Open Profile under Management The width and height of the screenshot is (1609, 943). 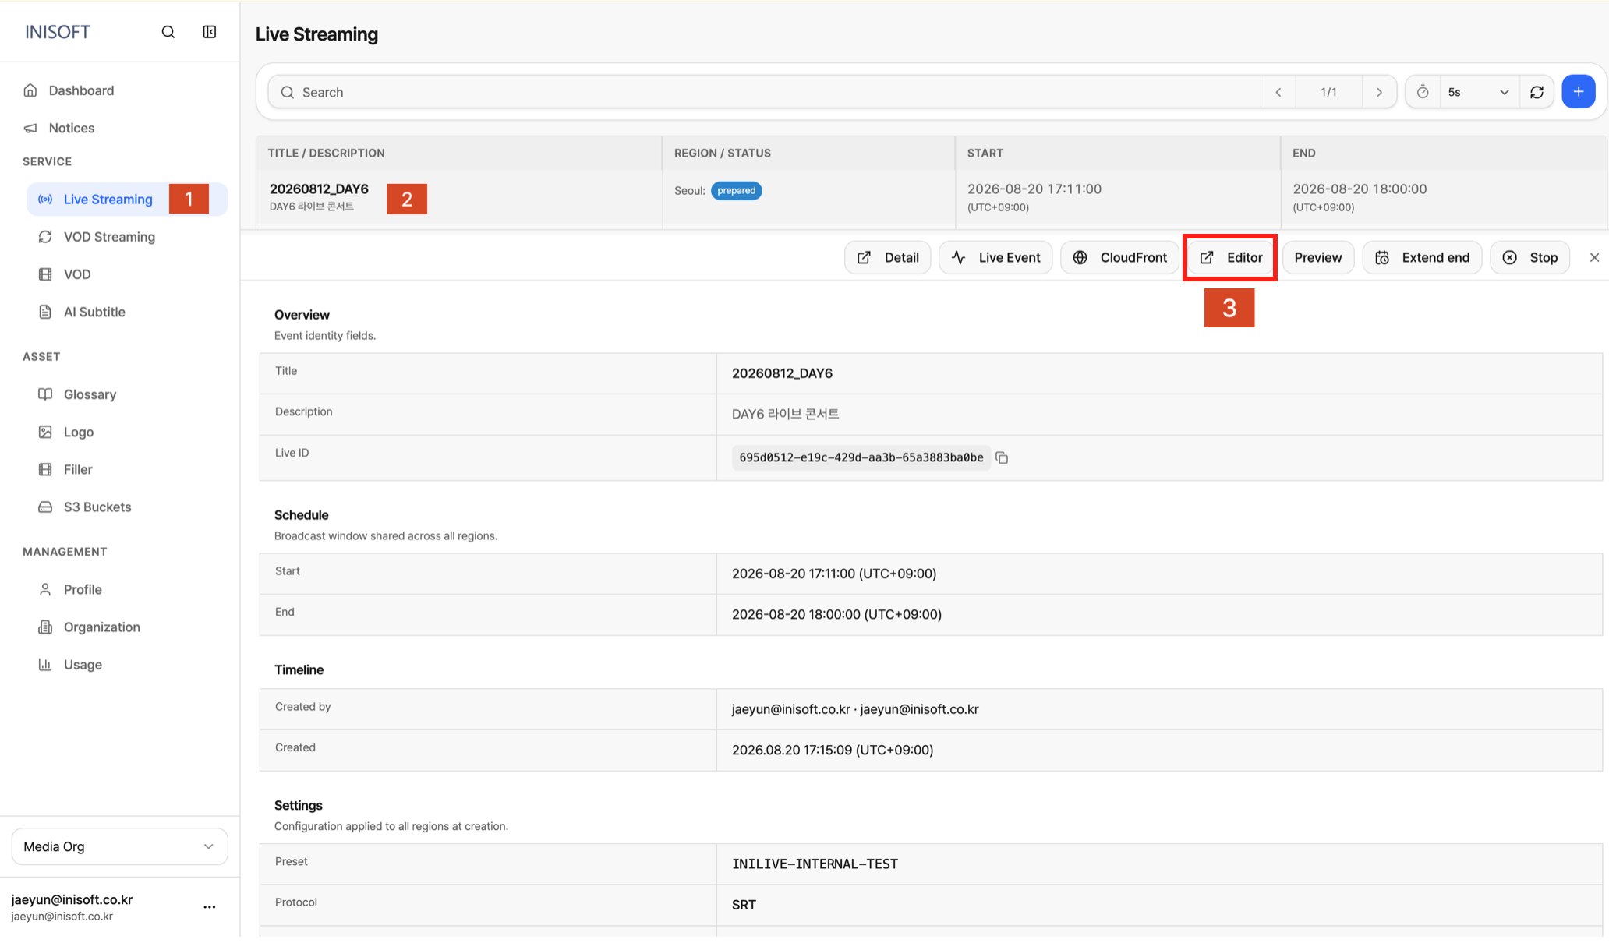coord(83,589)
